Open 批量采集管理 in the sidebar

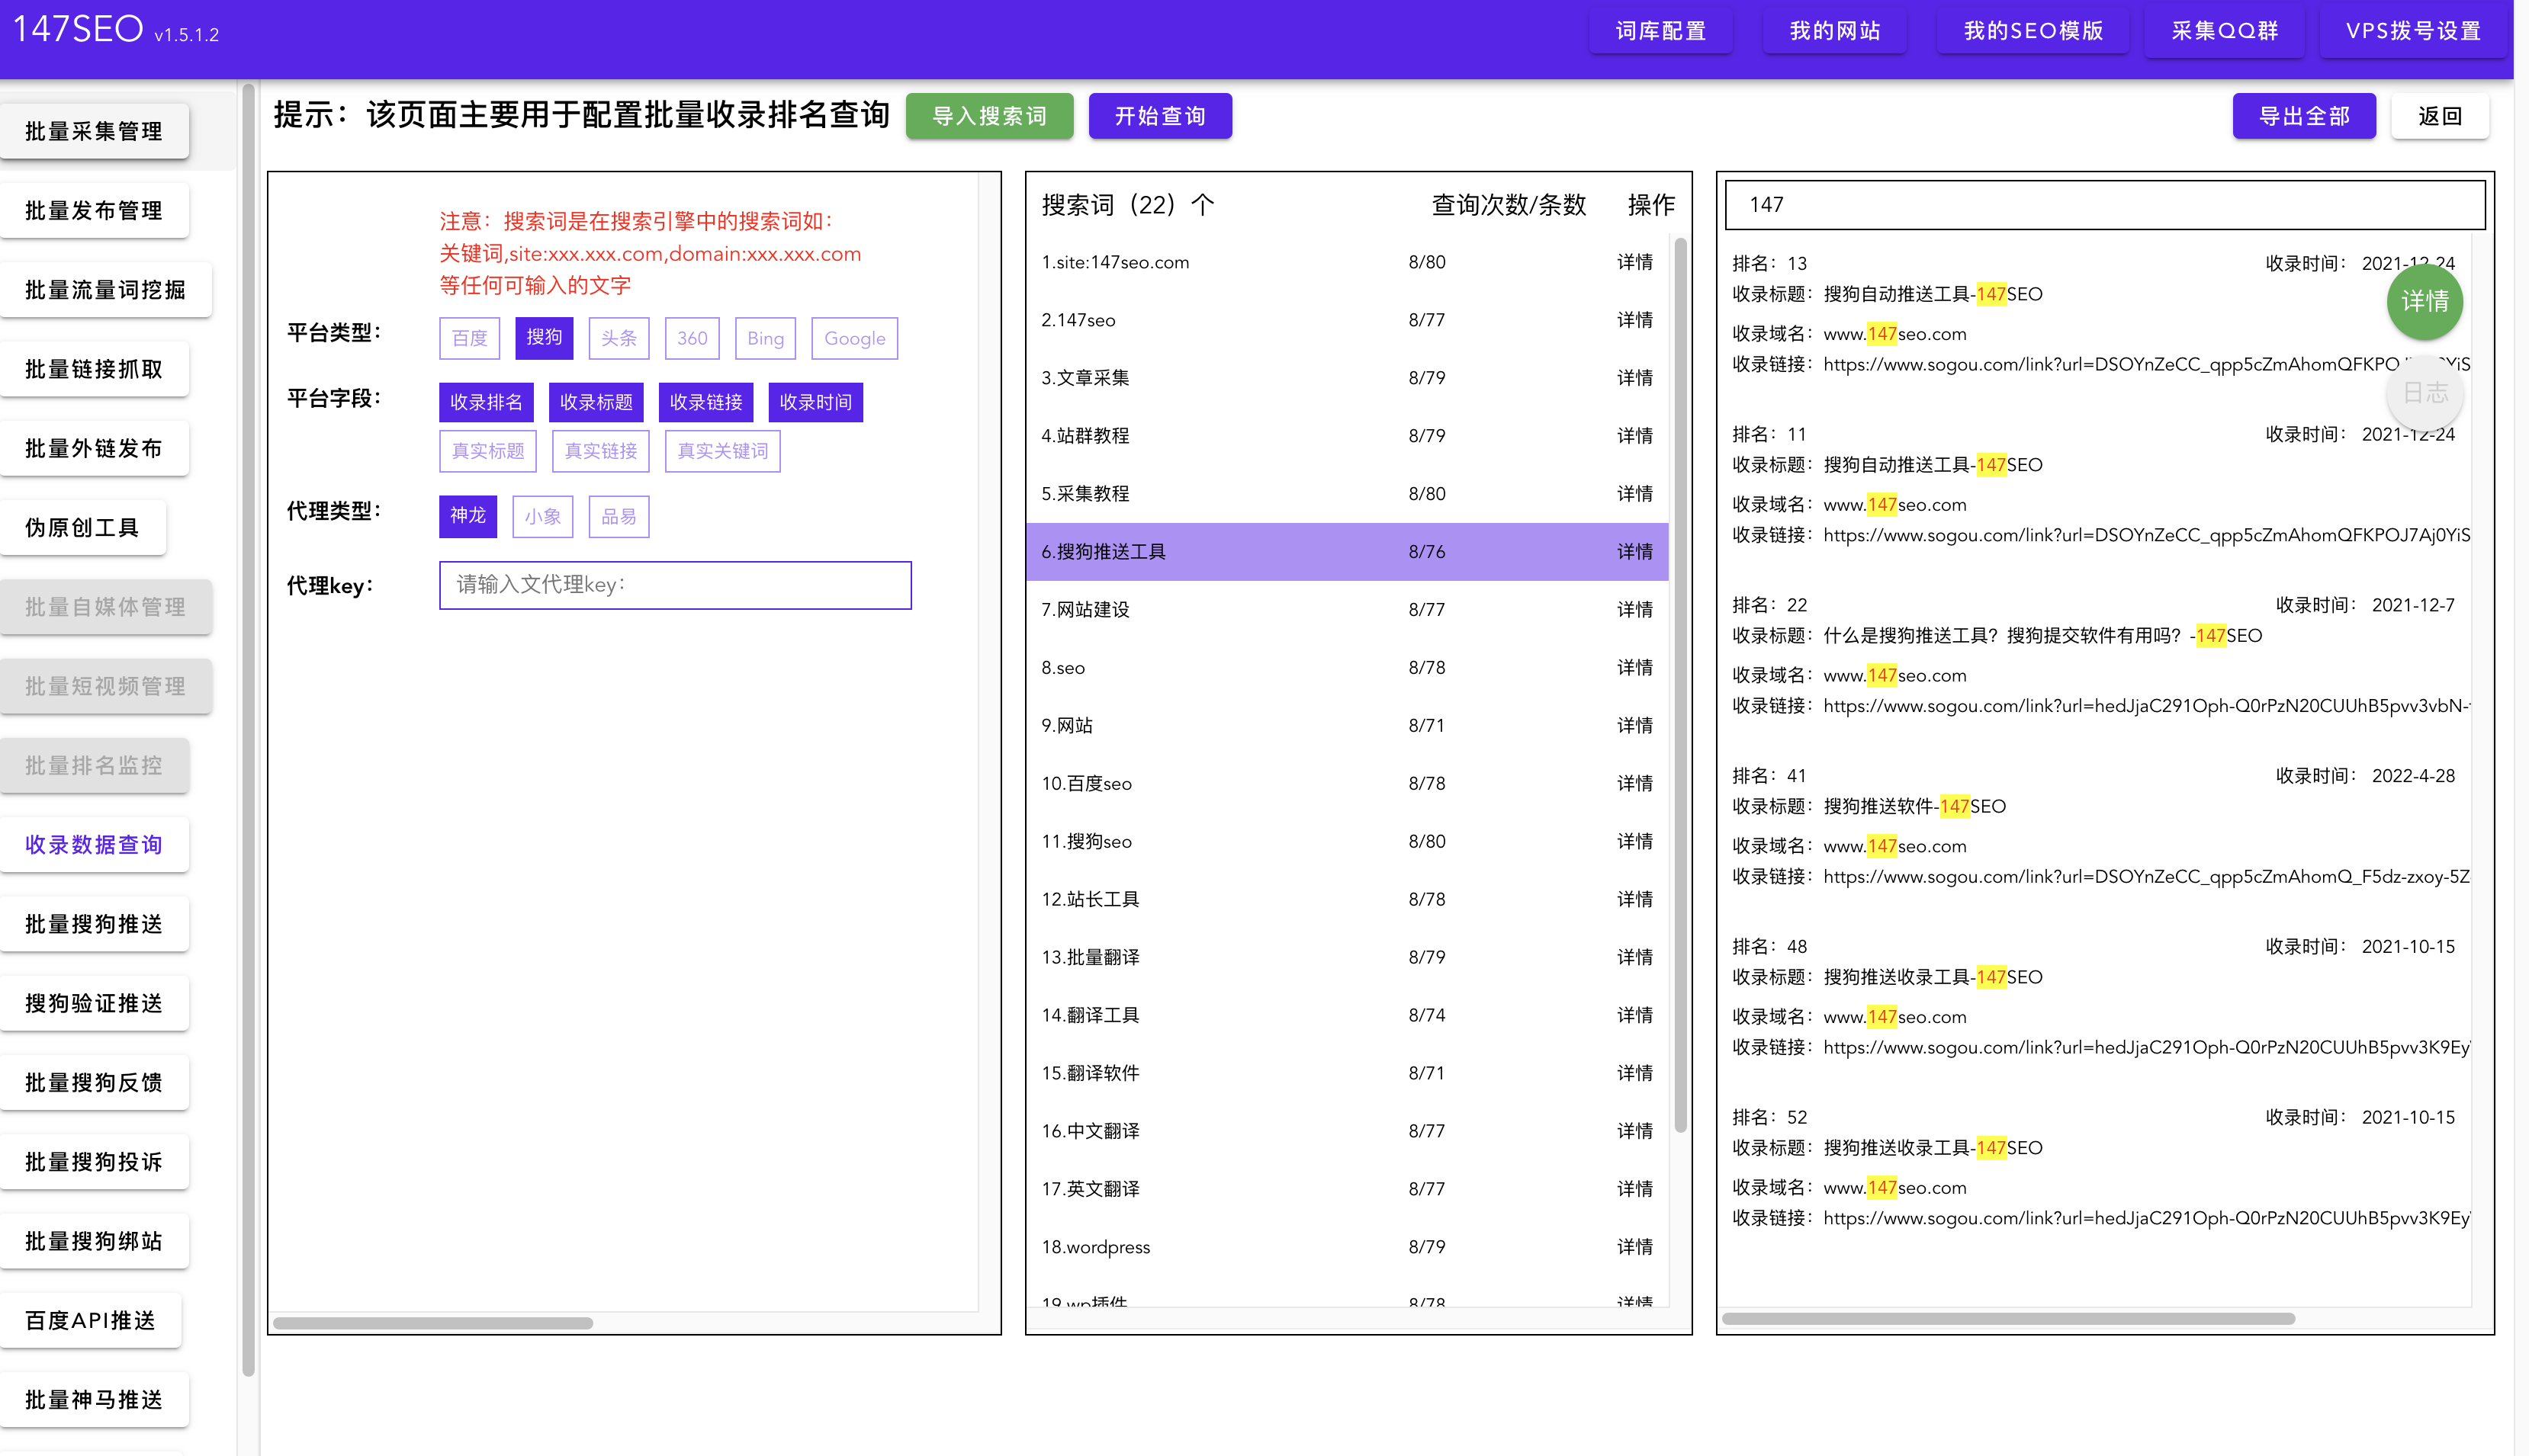(94, 131)
